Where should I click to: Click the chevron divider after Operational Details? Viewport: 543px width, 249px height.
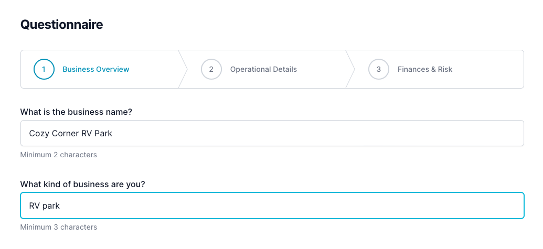coord(350,69)
